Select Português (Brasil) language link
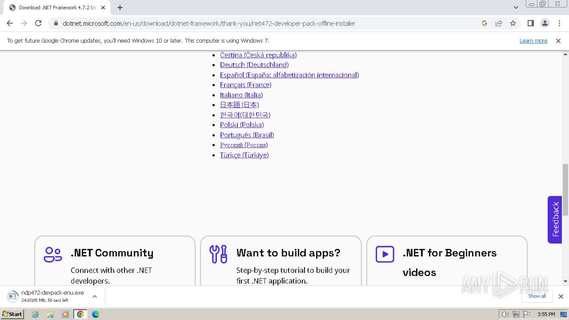 (247, 135)
